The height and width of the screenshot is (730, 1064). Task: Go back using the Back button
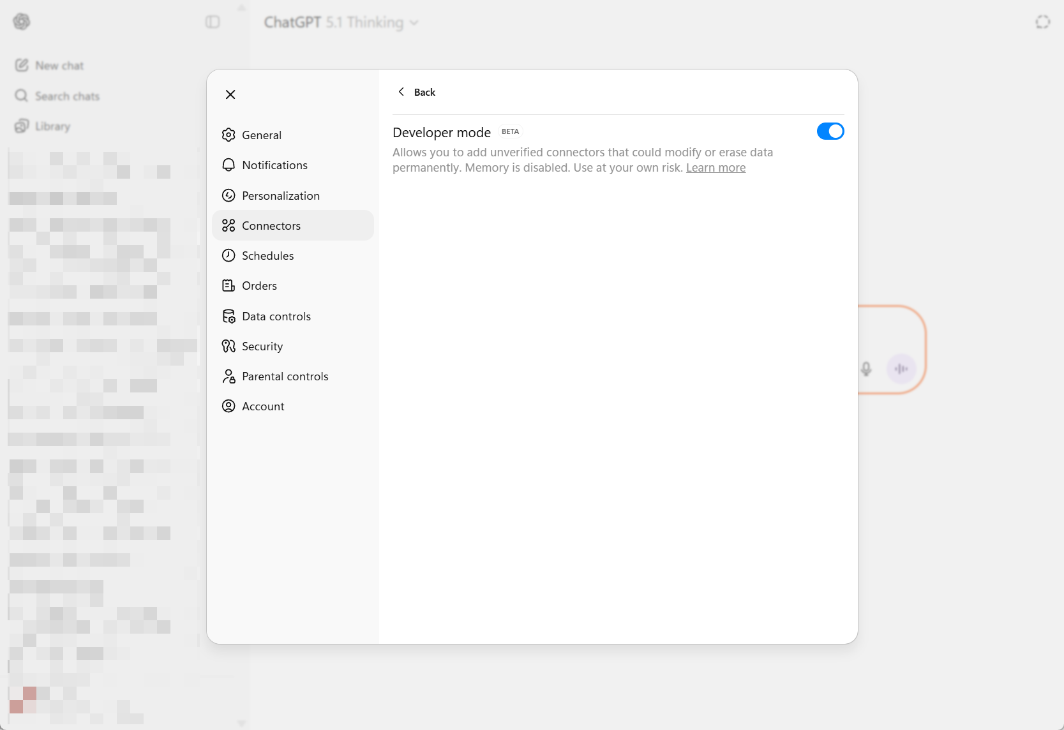point(417,92)
